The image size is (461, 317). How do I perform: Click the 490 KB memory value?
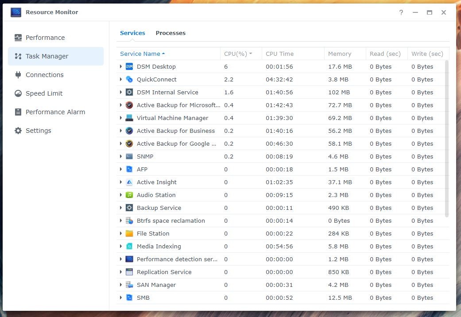(339, 208)
